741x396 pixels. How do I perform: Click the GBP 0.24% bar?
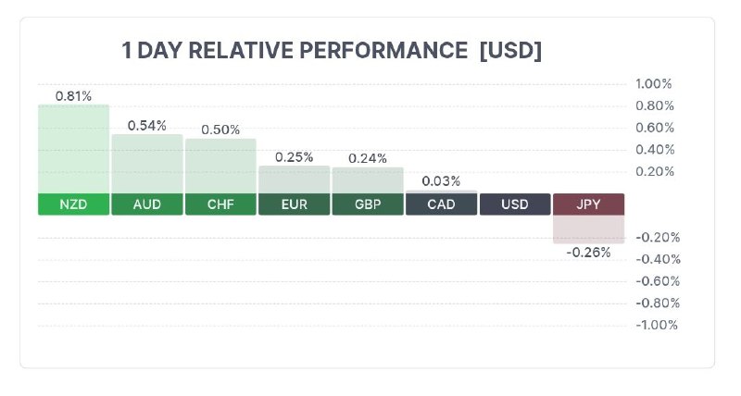pyautogui.click(x=368, y=180)
